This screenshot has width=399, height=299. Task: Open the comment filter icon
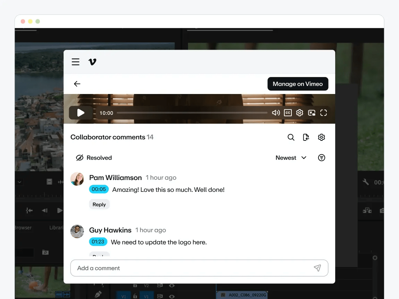point(321,158)
